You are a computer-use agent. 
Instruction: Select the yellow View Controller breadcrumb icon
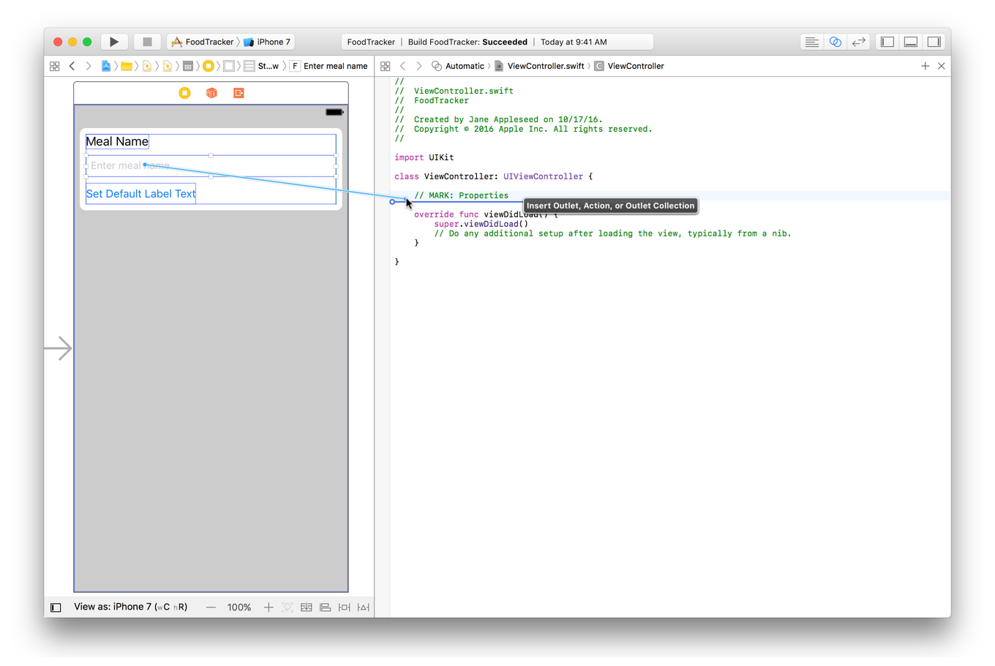pyautogui.click(x=209, y=66)
